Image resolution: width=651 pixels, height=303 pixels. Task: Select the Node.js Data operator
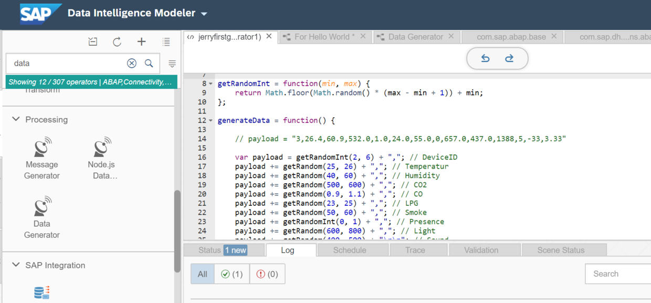101,158
